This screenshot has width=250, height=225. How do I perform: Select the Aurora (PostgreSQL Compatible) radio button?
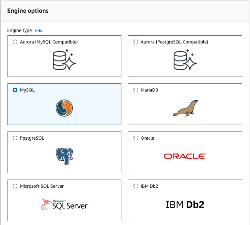pos(136,42)
